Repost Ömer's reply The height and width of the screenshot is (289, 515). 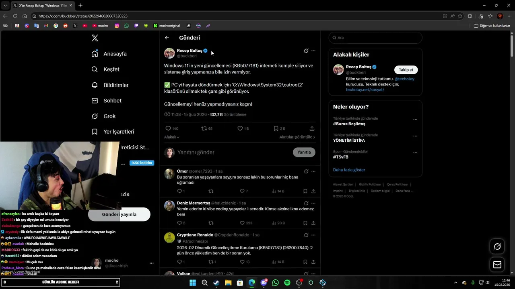(211, 191)
